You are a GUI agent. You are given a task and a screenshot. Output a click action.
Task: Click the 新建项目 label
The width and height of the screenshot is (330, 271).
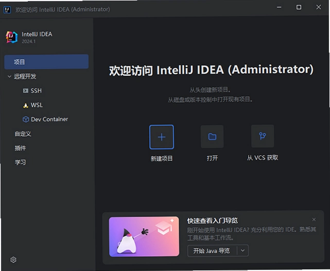click(162, 159)
